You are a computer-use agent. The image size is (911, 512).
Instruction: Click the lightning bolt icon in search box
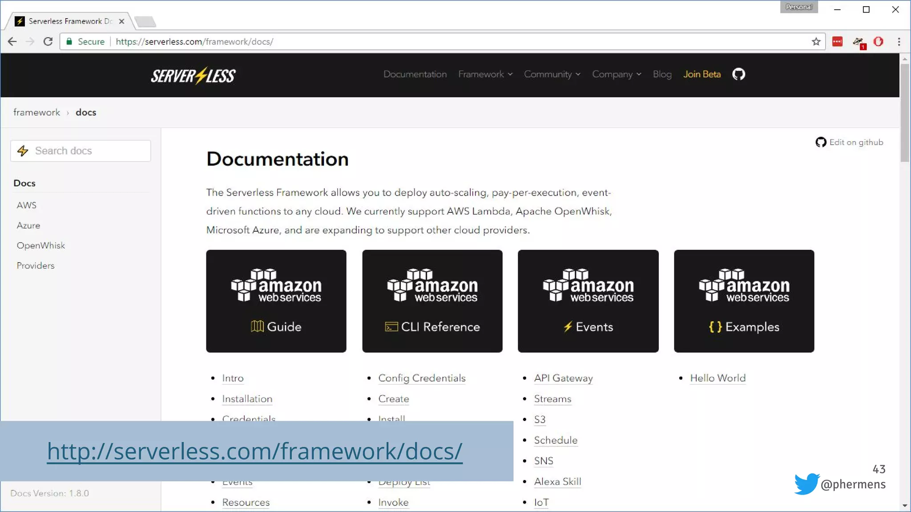click(x=23, y=151)
